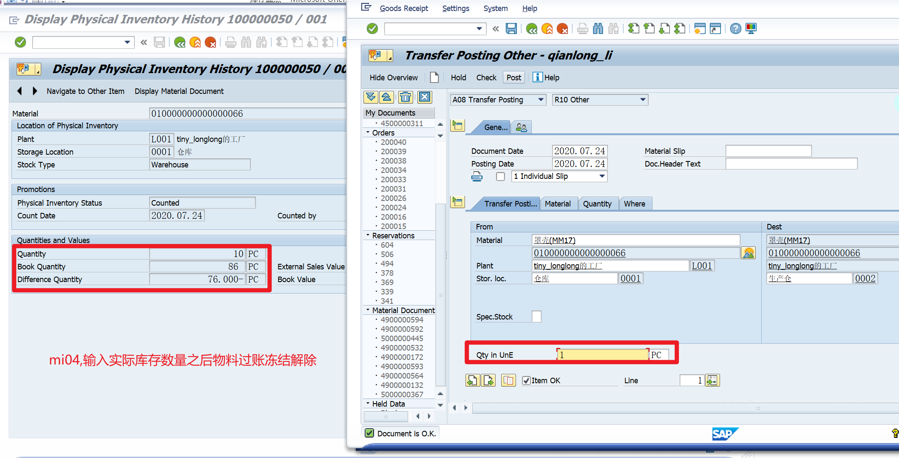Click the Find binoculars icon in Transfer Posting toolbar
899x458 pixels.
click(598, 28)
